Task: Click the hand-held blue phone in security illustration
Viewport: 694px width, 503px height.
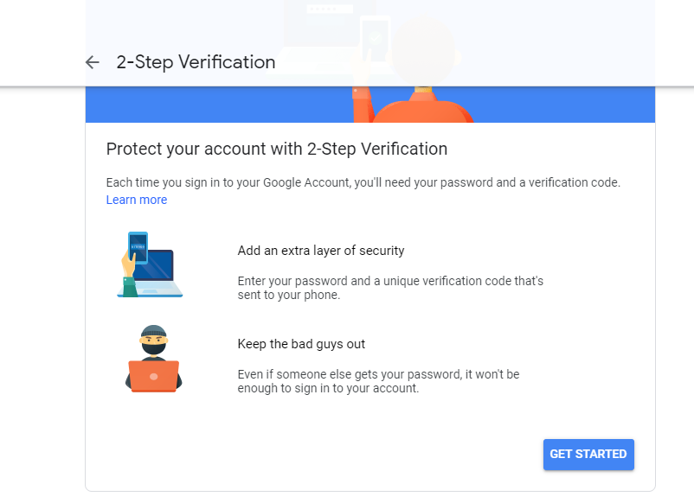Action: pyautogui.click(x=138, y=247)
